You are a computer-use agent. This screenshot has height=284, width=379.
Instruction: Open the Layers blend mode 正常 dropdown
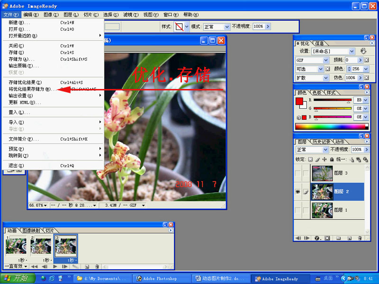pyautogui.click(x=325, y=150)
